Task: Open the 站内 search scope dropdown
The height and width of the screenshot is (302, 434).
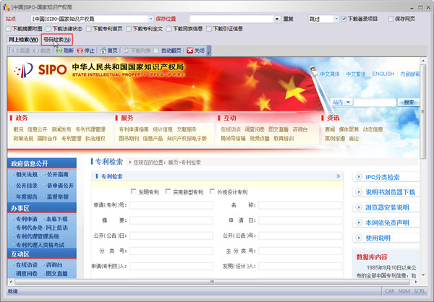Action: coord(342,102)
